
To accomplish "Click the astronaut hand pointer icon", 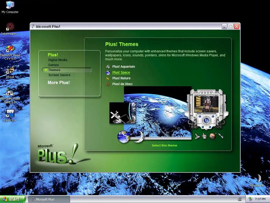I will click(204, 136).
